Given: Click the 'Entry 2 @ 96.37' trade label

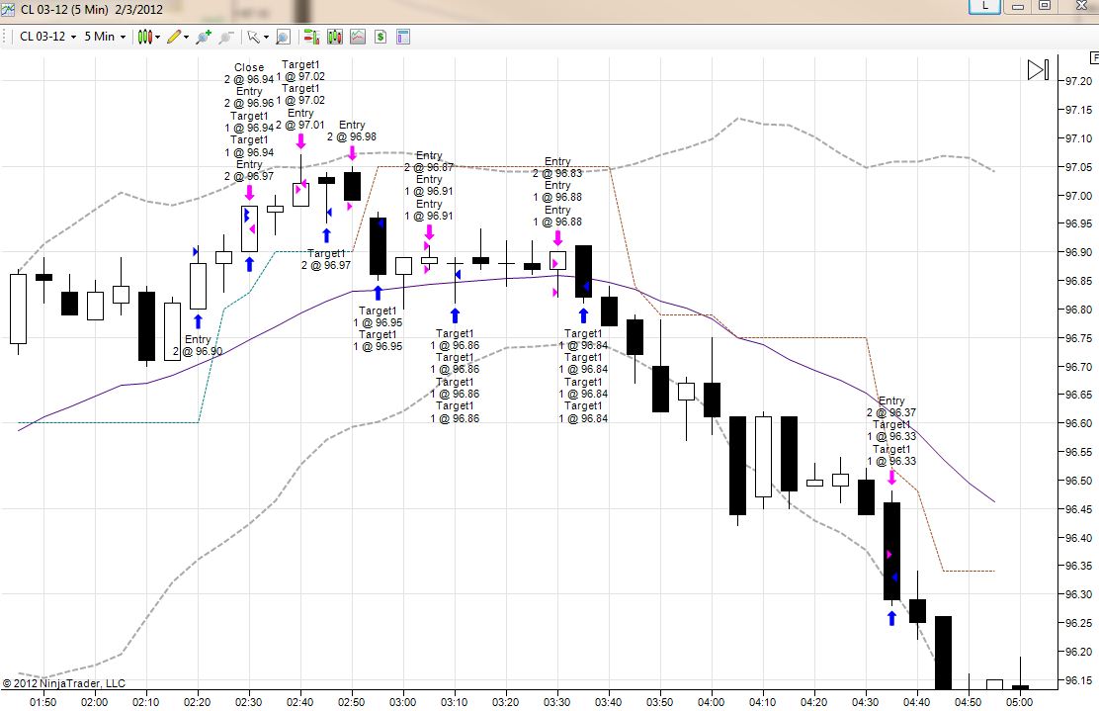Looking at the screenshot, I should [890, 406].
